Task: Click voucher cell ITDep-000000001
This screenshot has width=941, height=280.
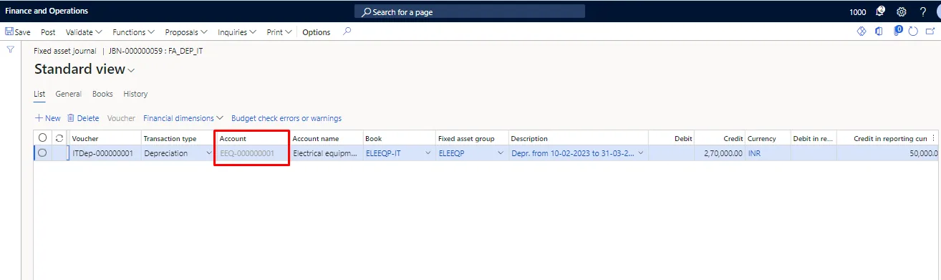Action: pos(105,153)
